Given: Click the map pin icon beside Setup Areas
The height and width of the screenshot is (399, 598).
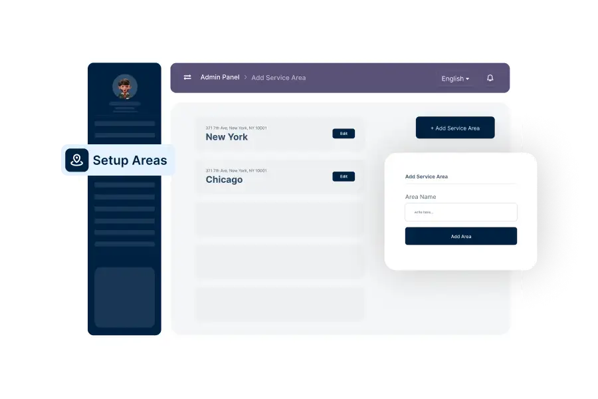Looking at the screenshot, I should click(x=77, y=160).
